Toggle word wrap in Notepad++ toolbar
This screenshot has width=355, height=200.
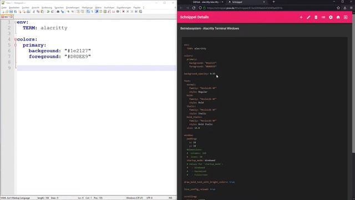click(x=88, y=11)
